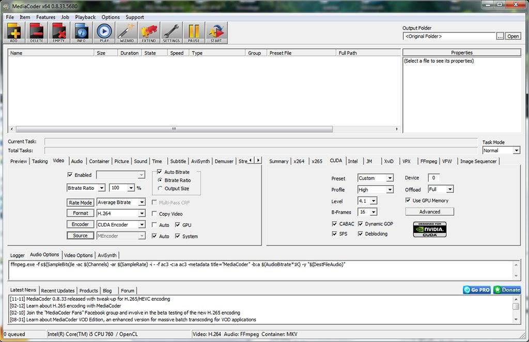The image size is (529, 342).
Task: Toggle the Deblocking checkbox
Action: point(360,234)
